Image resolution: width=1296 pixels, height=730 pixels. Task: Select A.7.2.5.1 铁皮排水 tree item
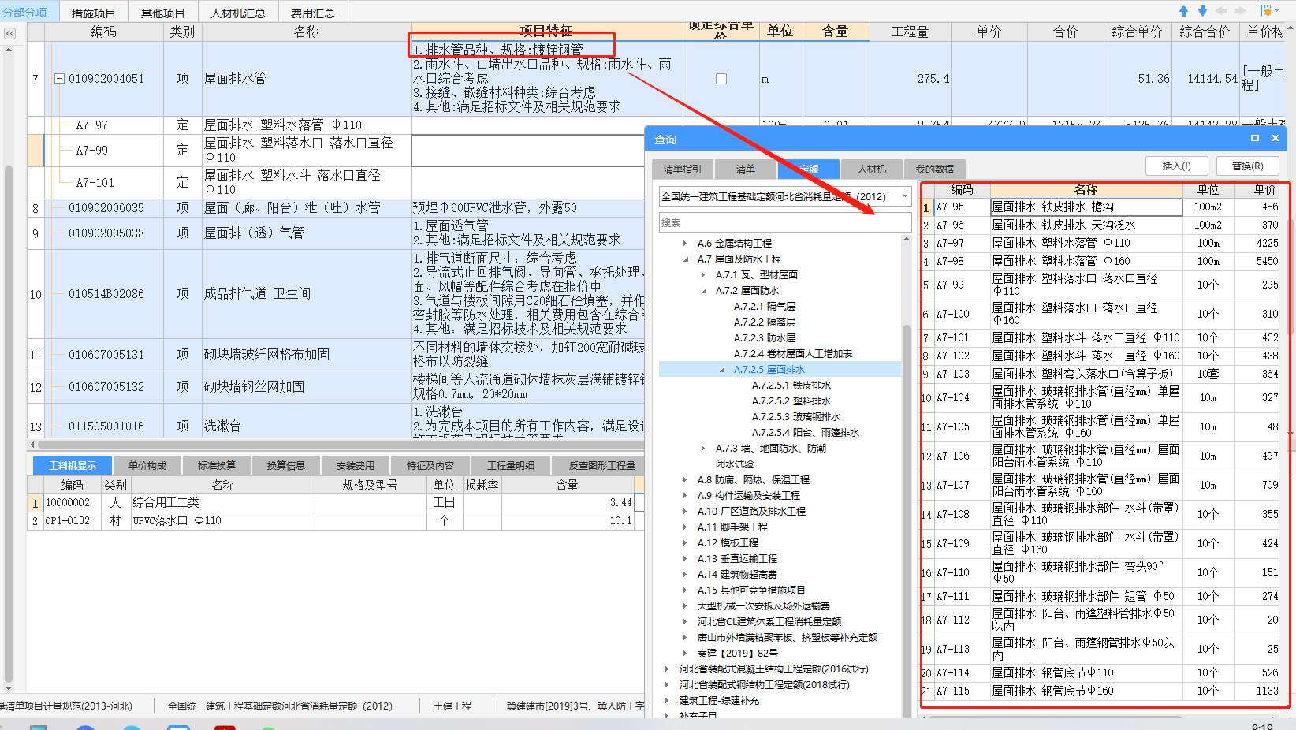coord(791,385)
